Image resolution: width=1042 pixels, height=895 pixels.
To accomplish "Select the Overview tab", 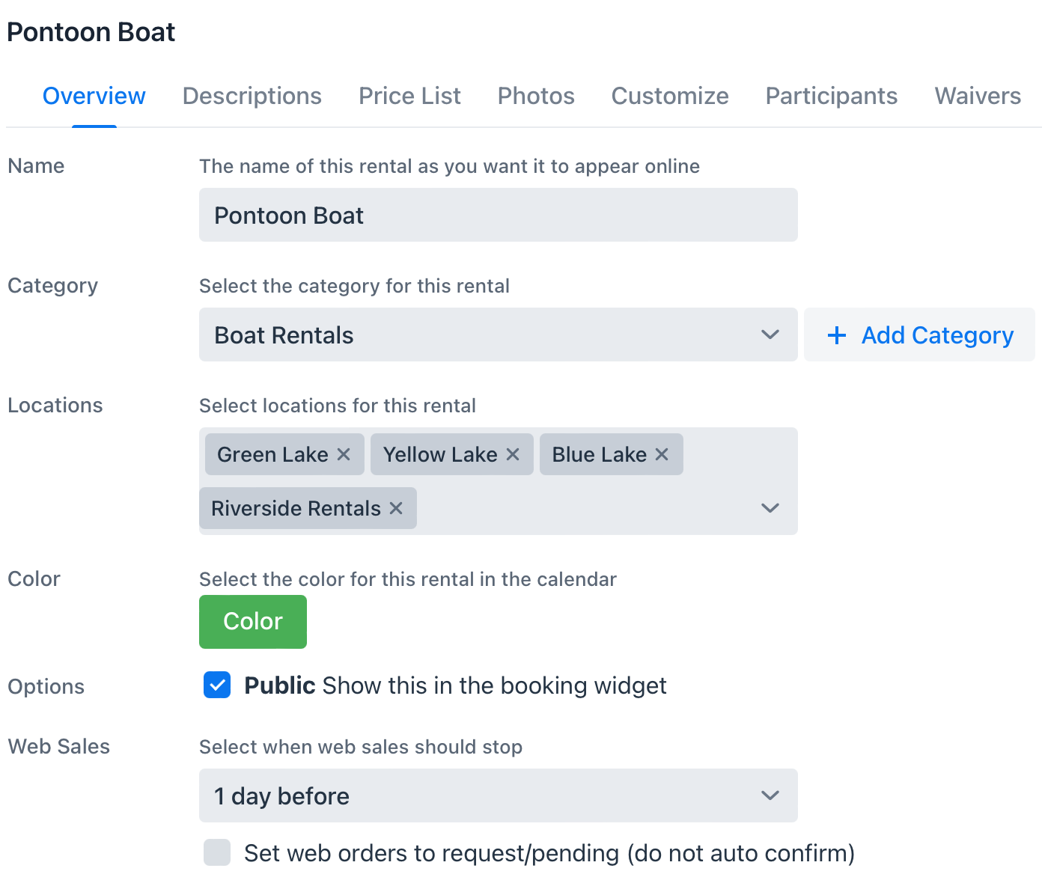I will pyautogui.click(x=94, y=96).
